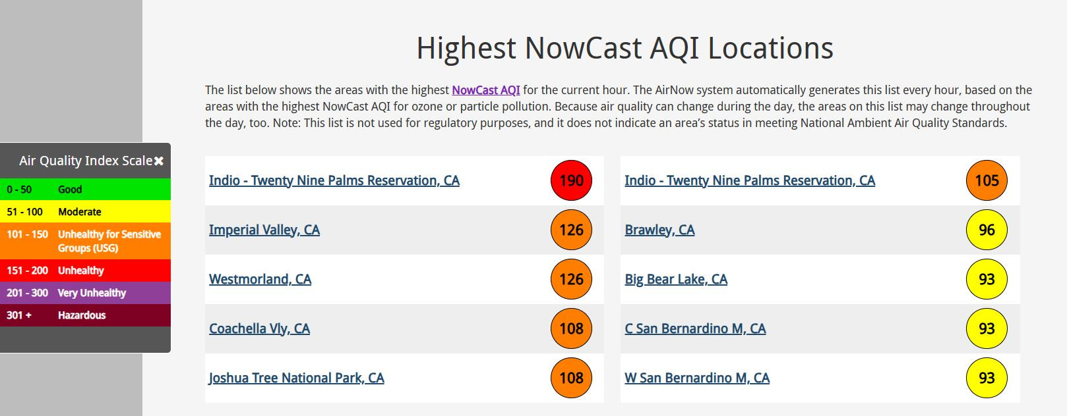This screenshot has height=416, width=1067.
Task: Click the yellow 96 AQI circle for Brawley
Action: tap(987, 230)
